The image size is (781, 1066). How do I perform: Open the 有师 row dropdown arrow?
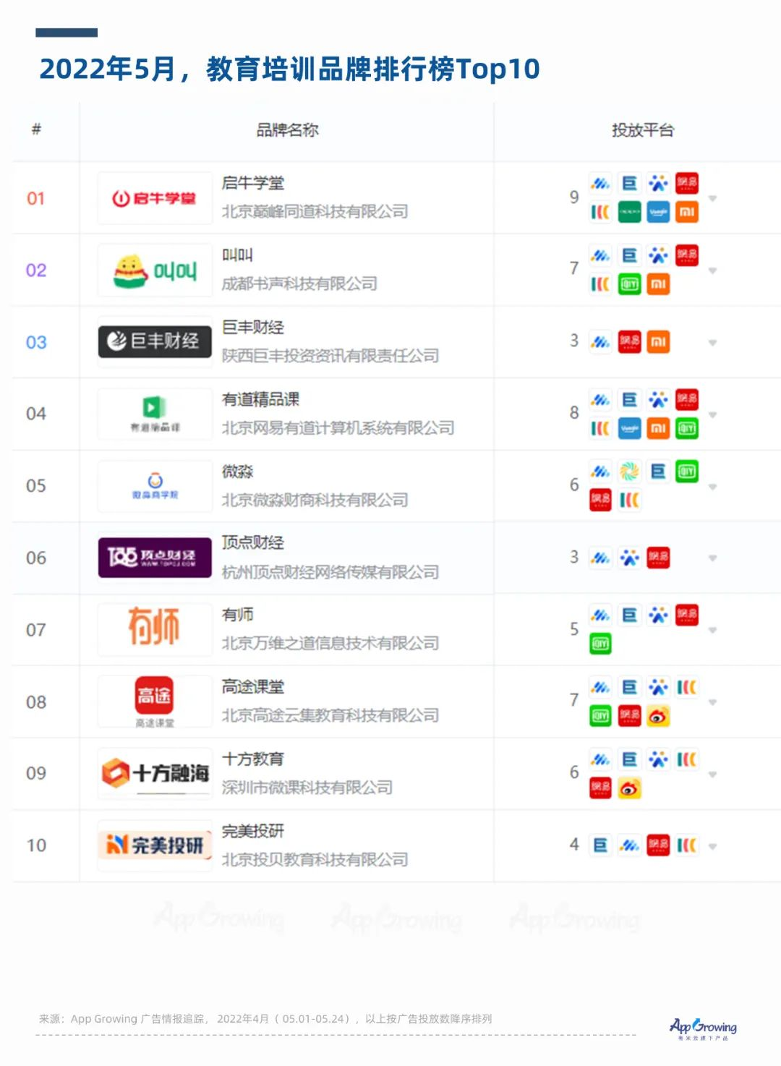point(712,631)
